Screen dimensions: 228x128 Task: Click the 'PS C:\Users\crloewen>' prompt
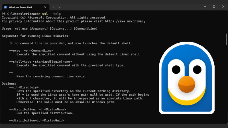pyautogui.click(x=21, y=14)
